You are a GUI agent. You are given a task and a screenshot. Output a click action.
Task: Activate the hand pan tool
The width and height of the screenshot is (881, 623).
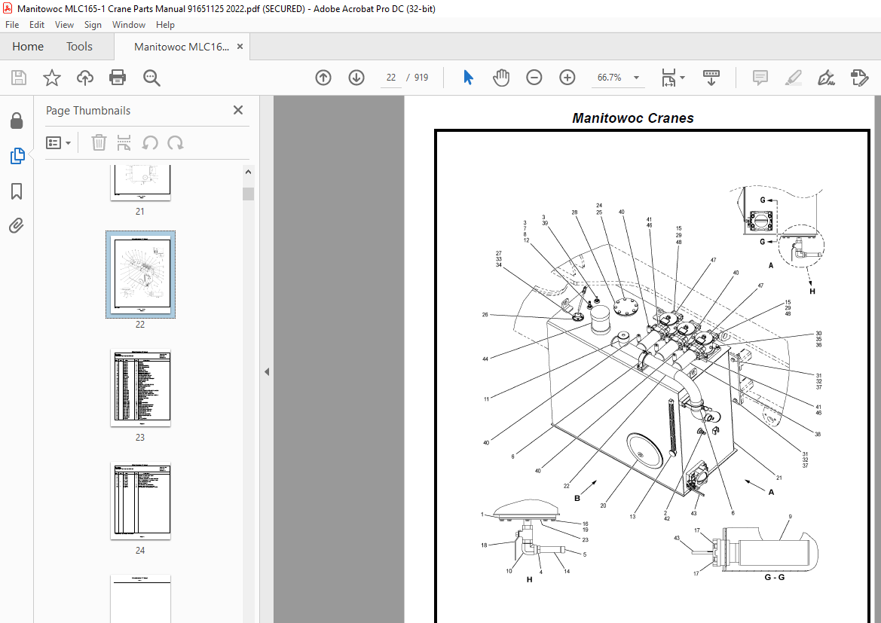(500, 78)
